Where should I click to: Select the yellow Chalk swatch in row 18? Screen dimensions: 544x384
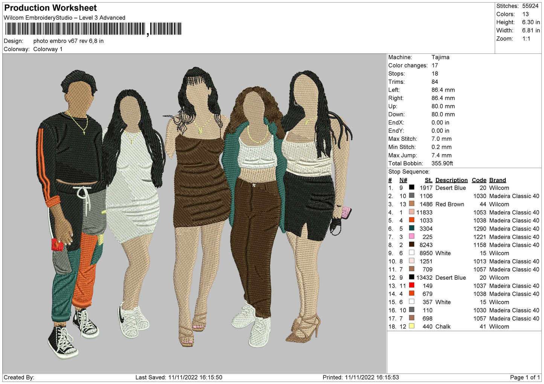pyautogui.click(x=411, y=326)
